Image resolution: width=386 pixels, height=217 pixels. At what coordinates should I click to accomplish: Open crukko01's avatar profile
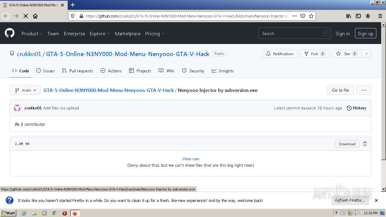[17, 108]
